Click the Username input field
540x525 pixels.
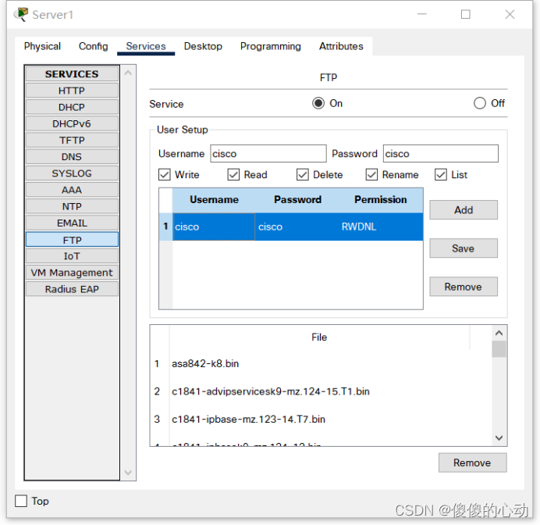pyautogui.click(x=268, y=153)
